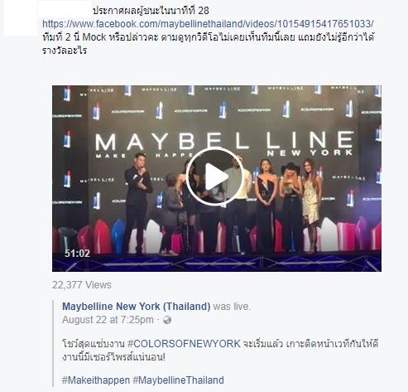Open the facebook.com/maybellinethailand video URL

coord(208,24)
